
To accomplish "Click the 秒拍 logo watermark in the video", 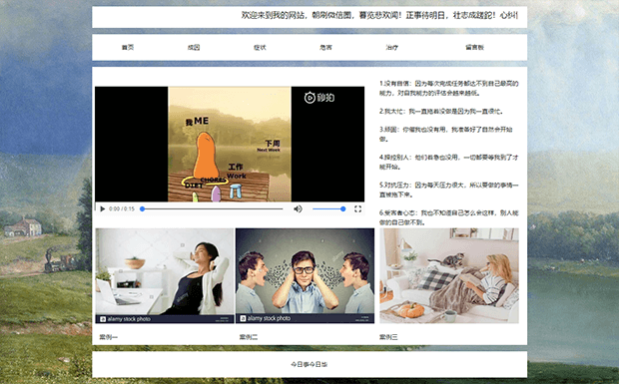I will (319, 98).
